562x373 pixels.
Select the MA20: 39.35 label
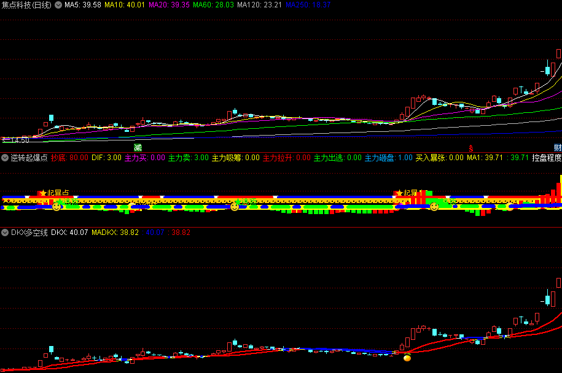169,5
